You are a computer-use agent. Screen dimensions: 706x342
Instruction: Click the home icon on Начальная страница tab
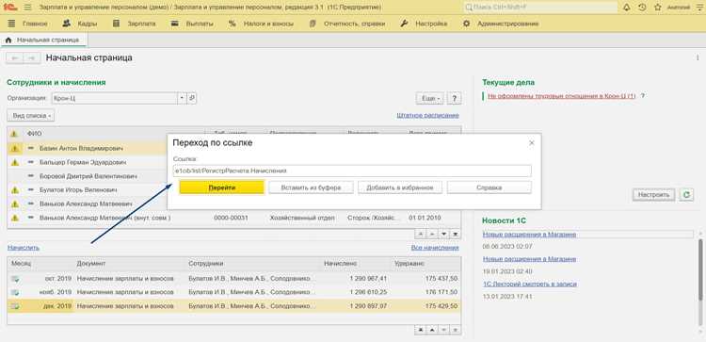tap(8, 41)
